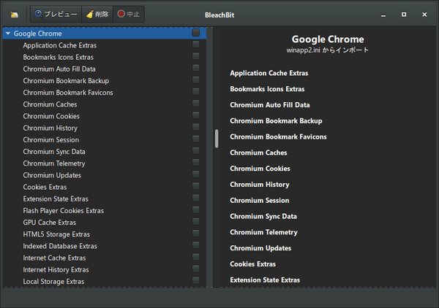Select HTML5 Storage Extras tree row

105,234
